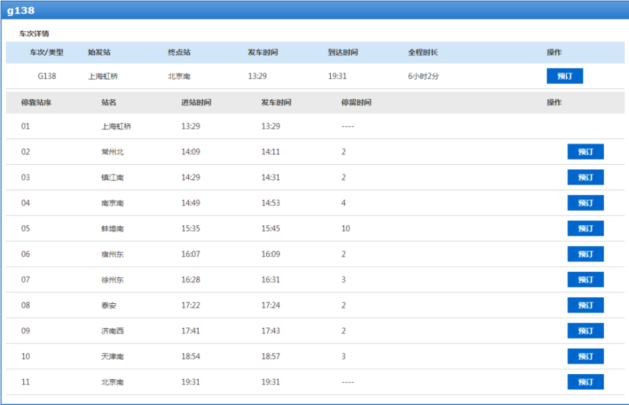
Task: Select station name 天津南
Action: point(113,357)
